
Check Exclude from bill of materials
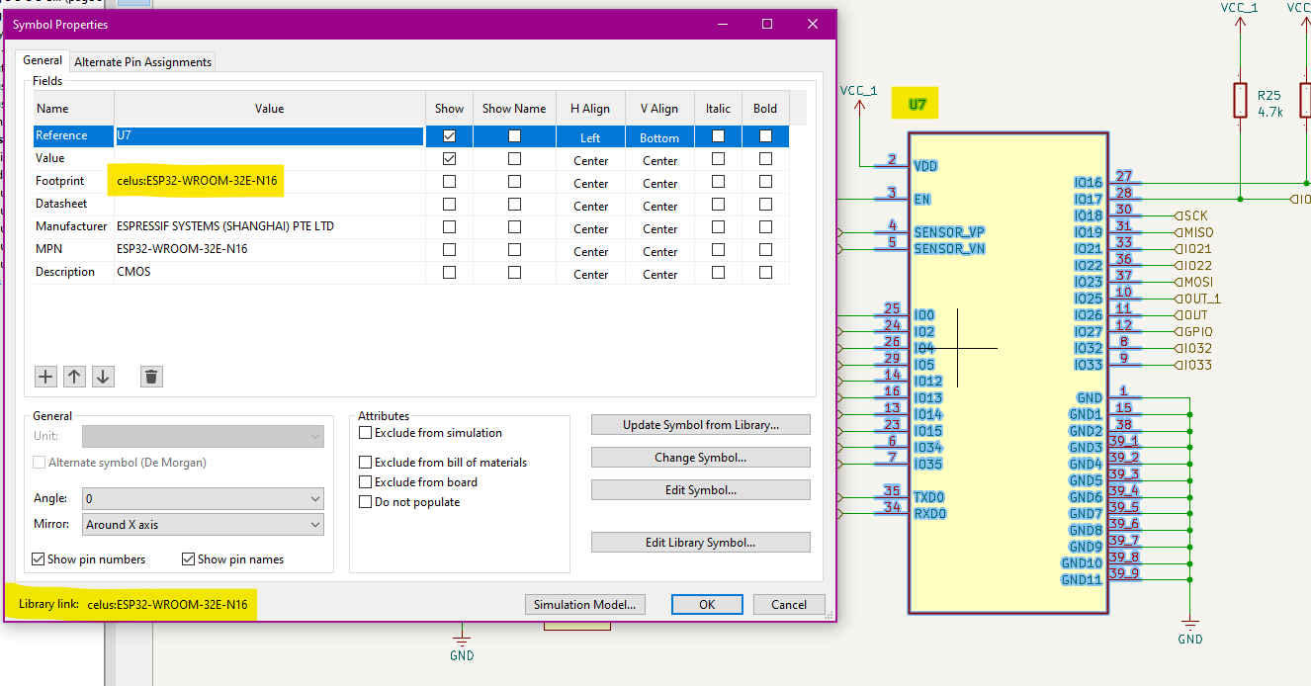364,462
